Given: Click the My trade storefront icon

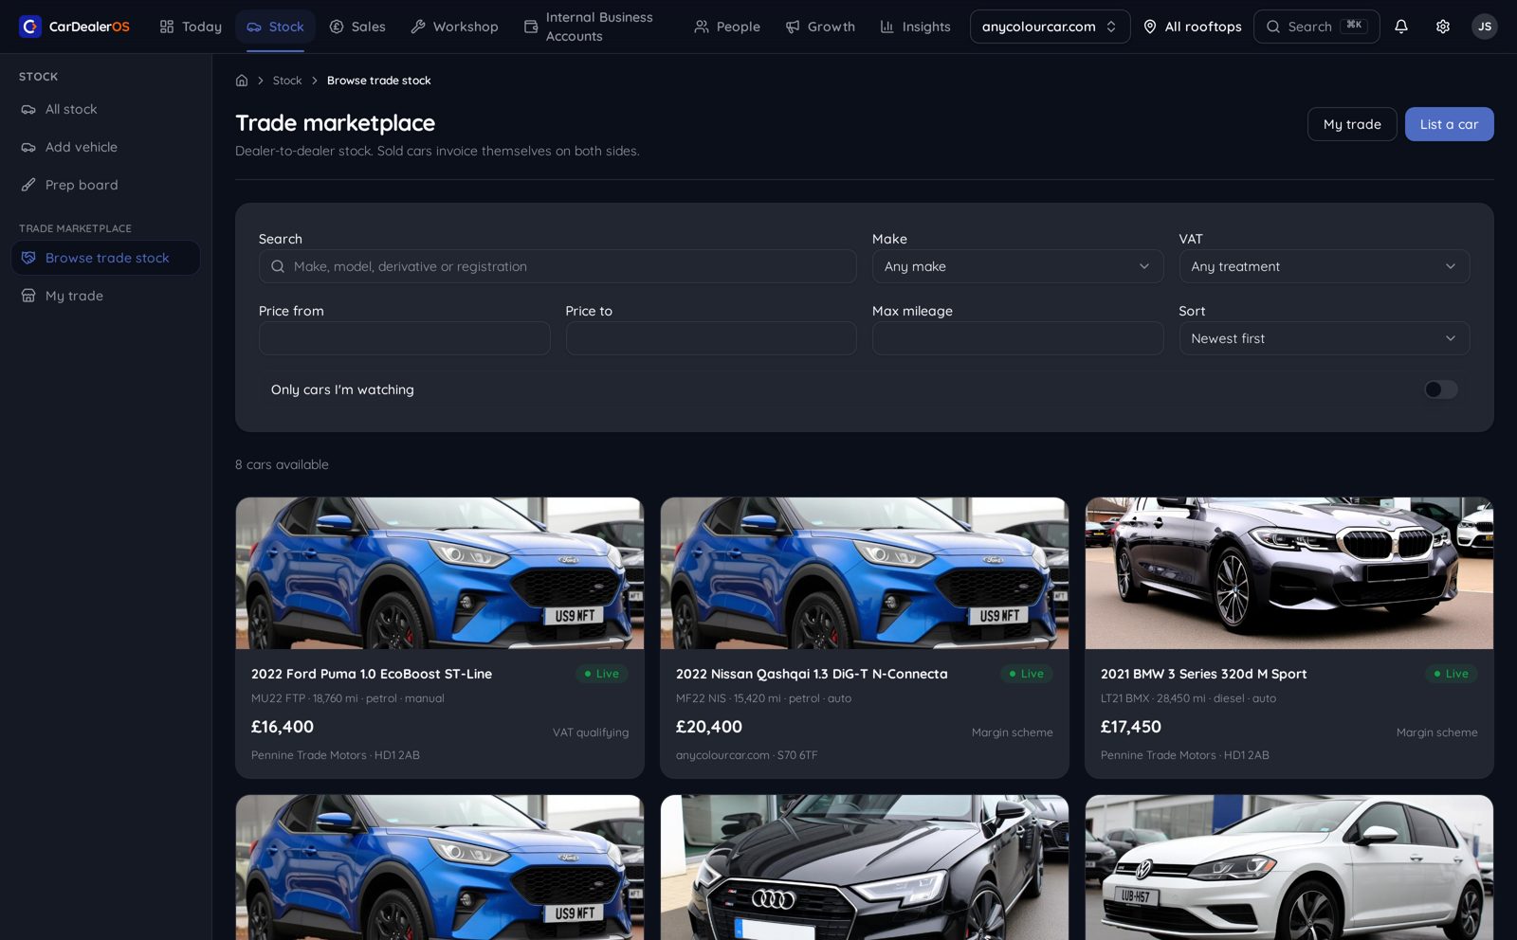Looking at the screenshot, I should [x=28, y=296].
